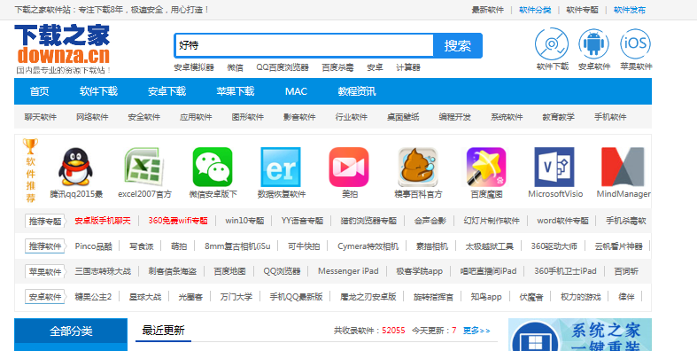Click the 下载之家 downza.cn logo
Screen dimensions: 697x351
point(62,49)
